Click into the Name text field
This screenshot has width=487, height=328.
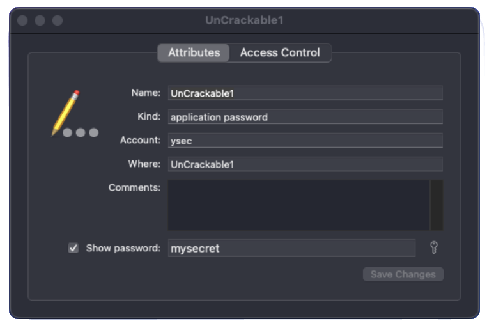305,93
